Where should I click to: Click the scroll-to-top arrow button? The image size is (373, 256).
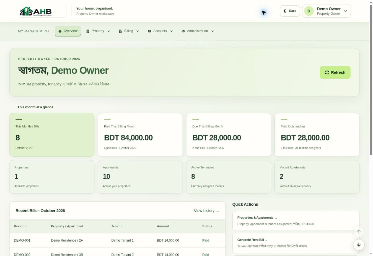pyautogui.click(x=359, y=231)
